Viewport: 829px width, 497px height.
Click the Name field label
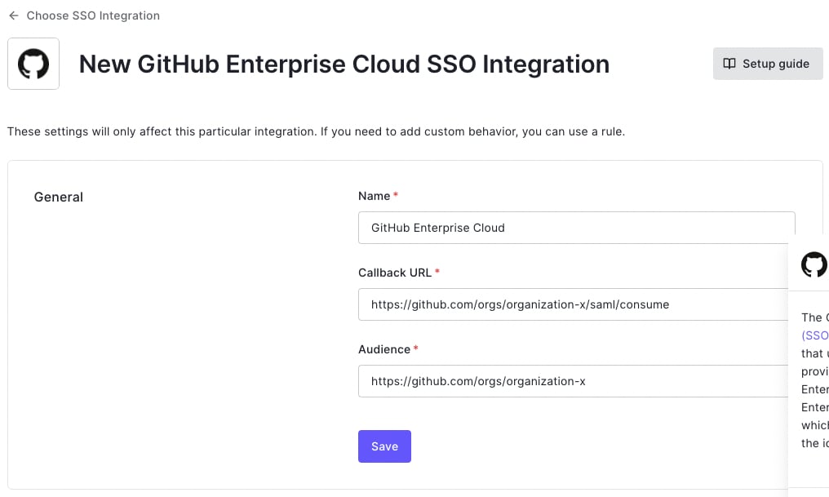pos(375,196)
